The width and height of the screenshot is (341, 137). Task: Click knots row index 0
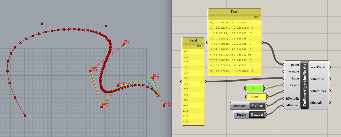tap(193, 51)
